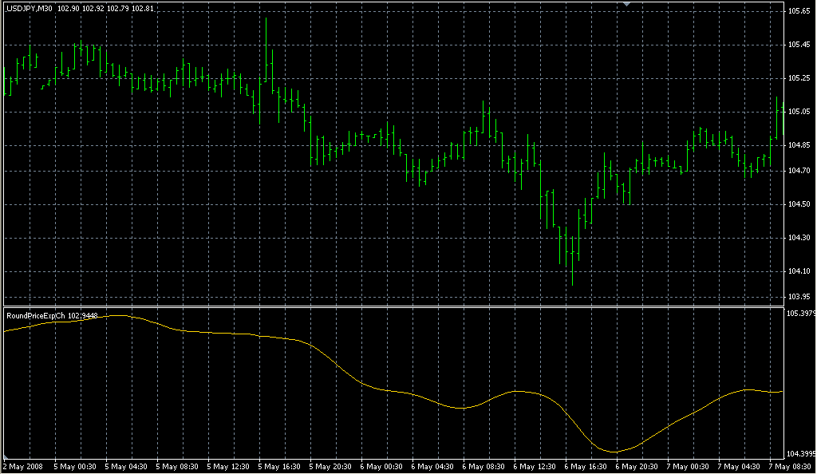Click the 6 May 04:30 time label

tap(432, 467)
